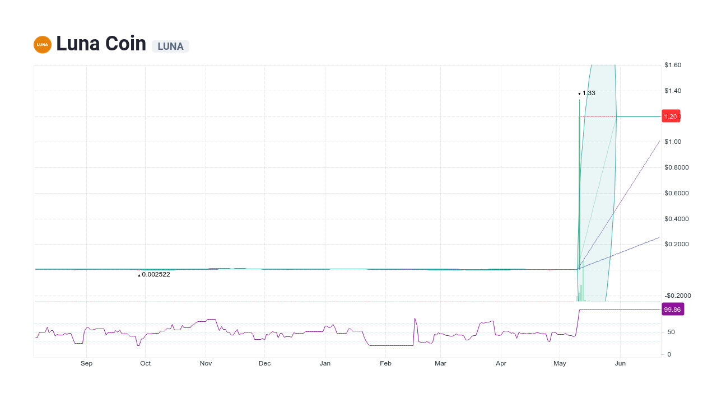Click the Sep label on time axis

pyautogui.click(x=86, y=363)
